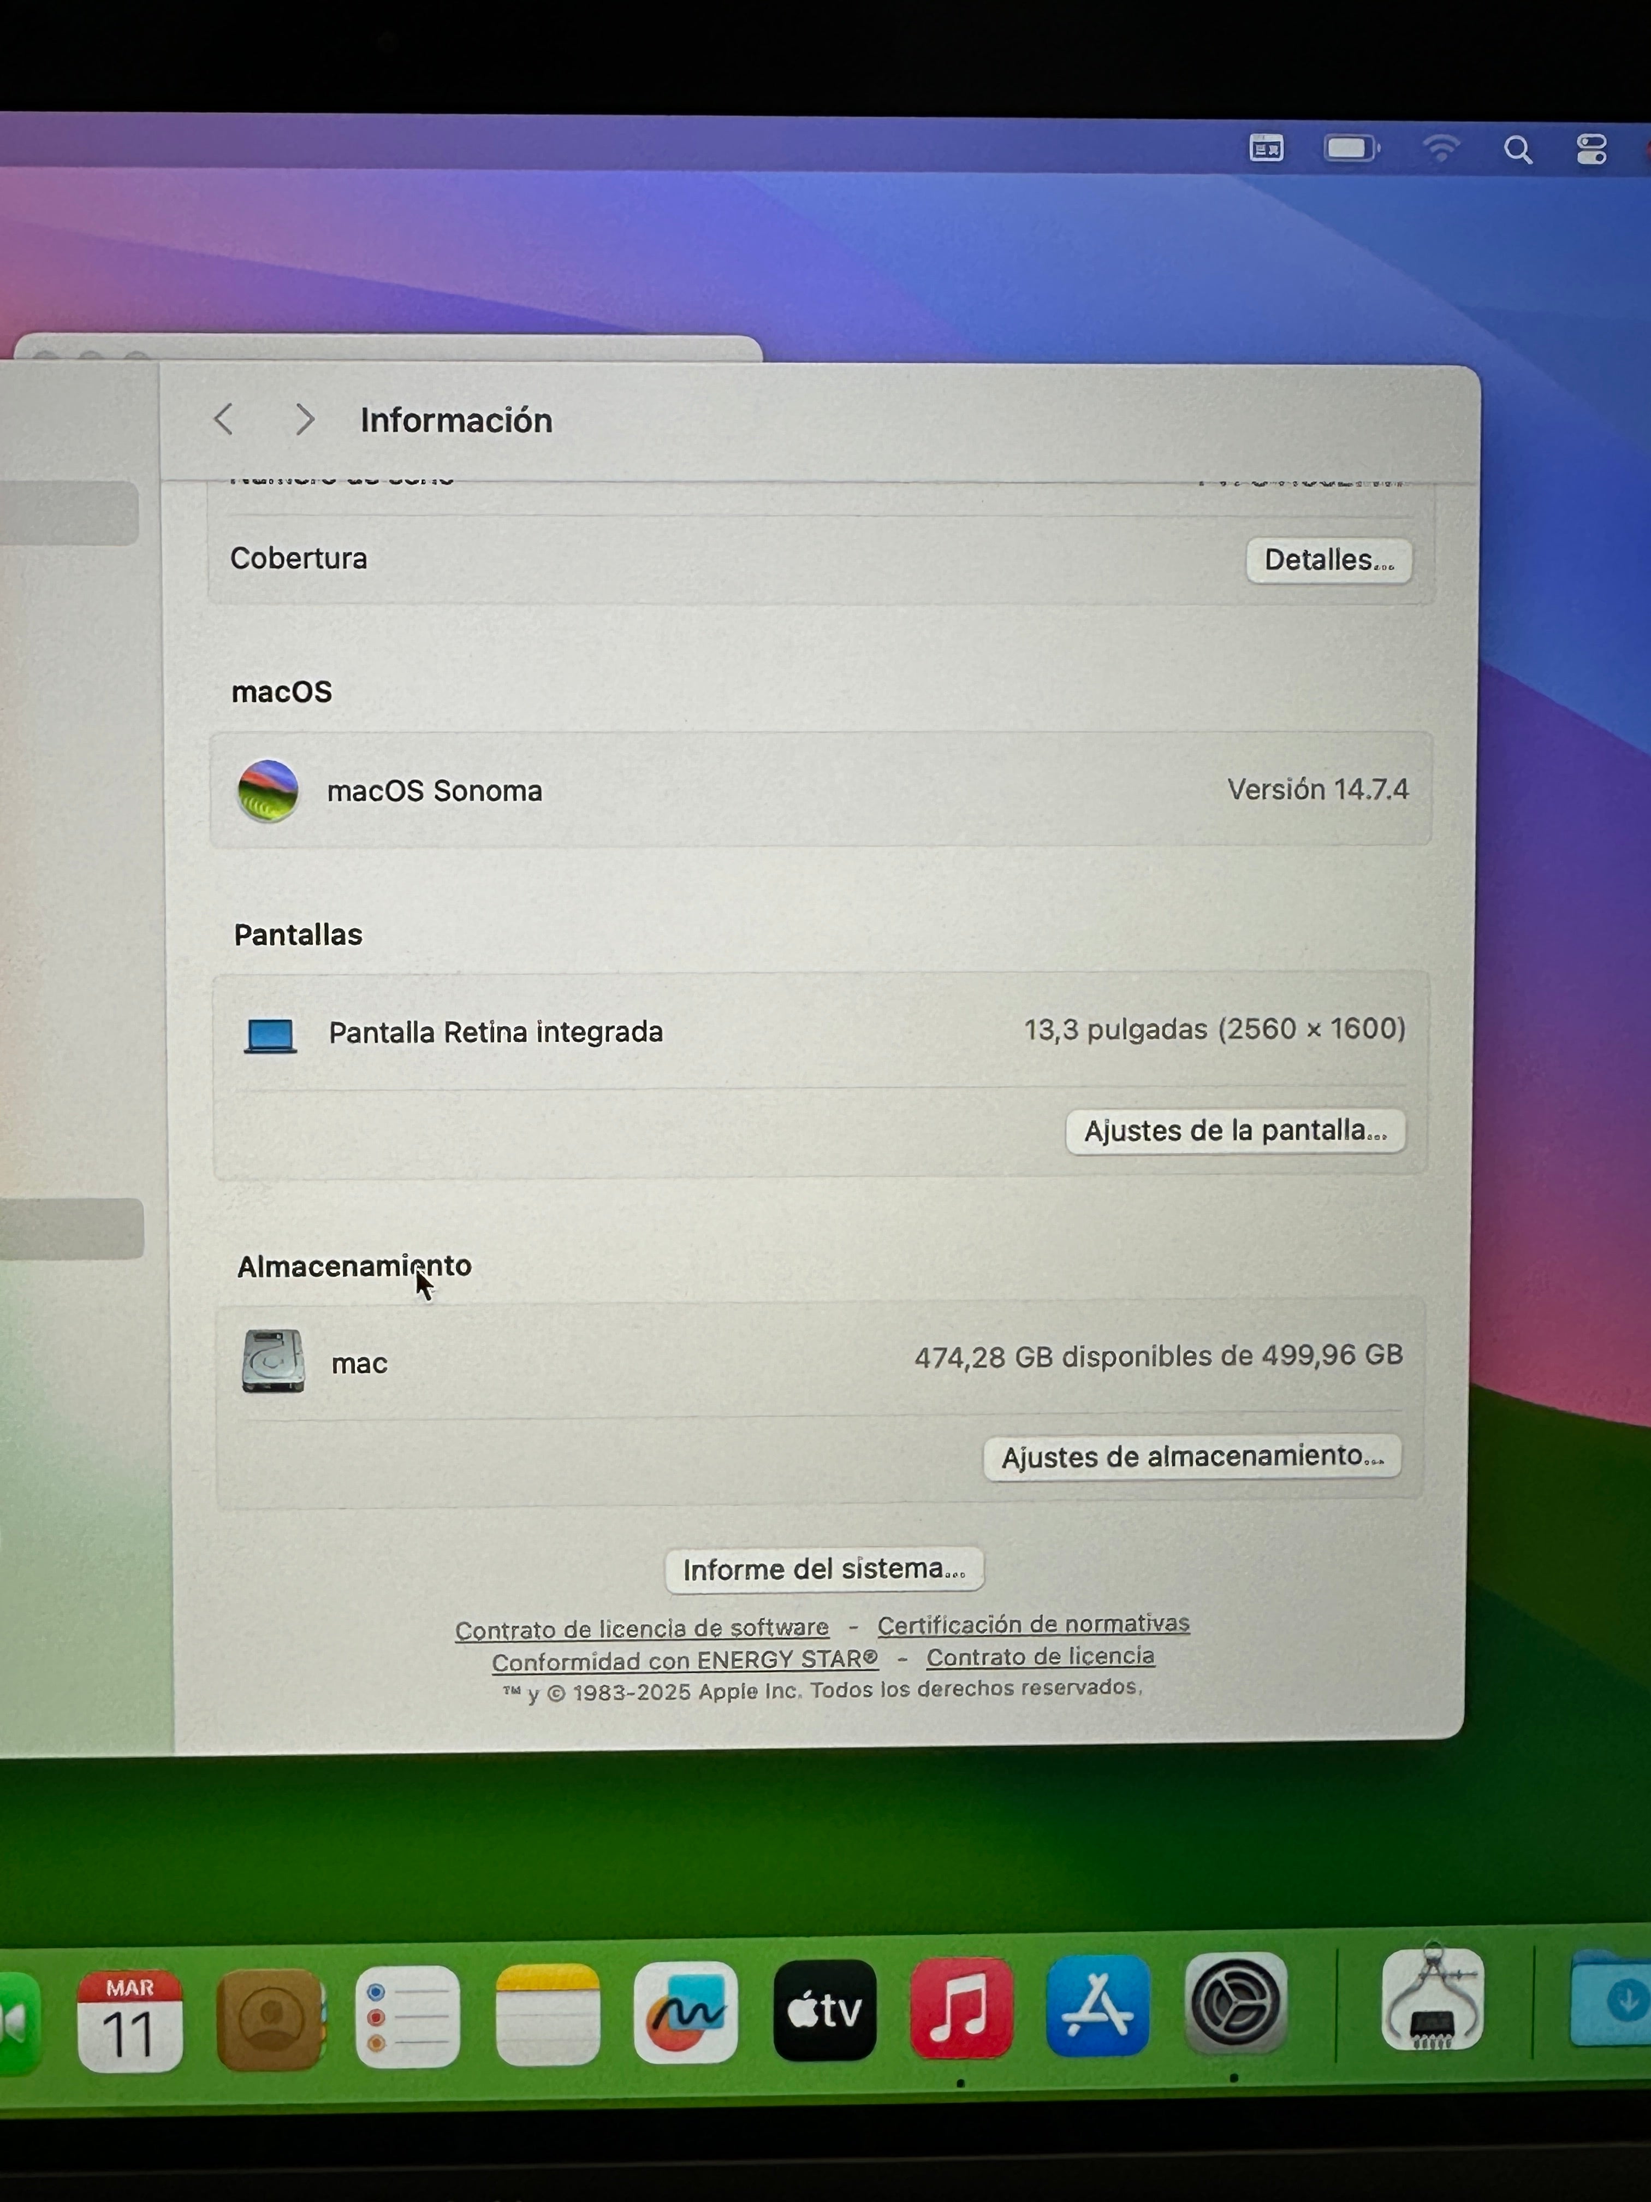Click Pantalla Retina integrada label
This screenshot has height=2202, width=1651.
point(496,1032)
